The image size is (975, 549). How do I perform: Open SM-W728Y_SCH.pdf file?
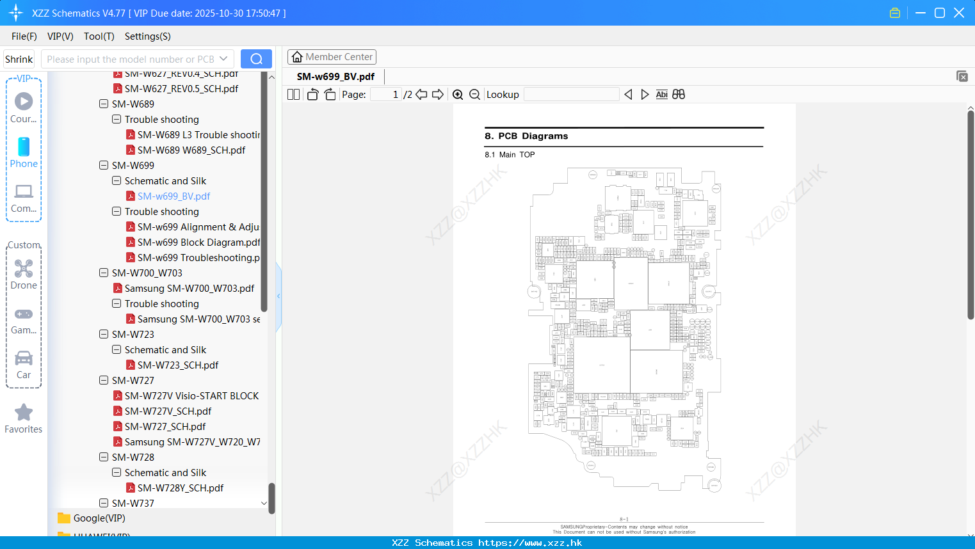click(x=181, y=488)
